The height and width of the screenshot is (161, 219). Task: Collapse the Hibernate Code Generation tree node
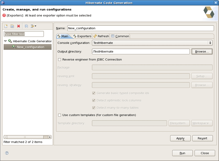(x=5, y=41)
